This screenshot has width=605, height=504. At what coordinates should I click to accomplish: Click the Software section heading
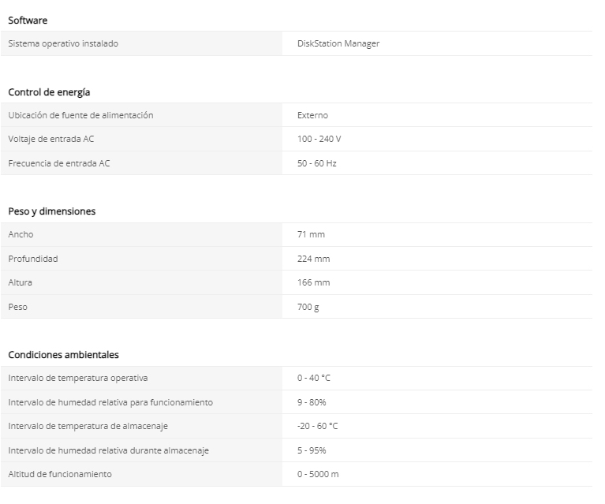pos(28,20)
